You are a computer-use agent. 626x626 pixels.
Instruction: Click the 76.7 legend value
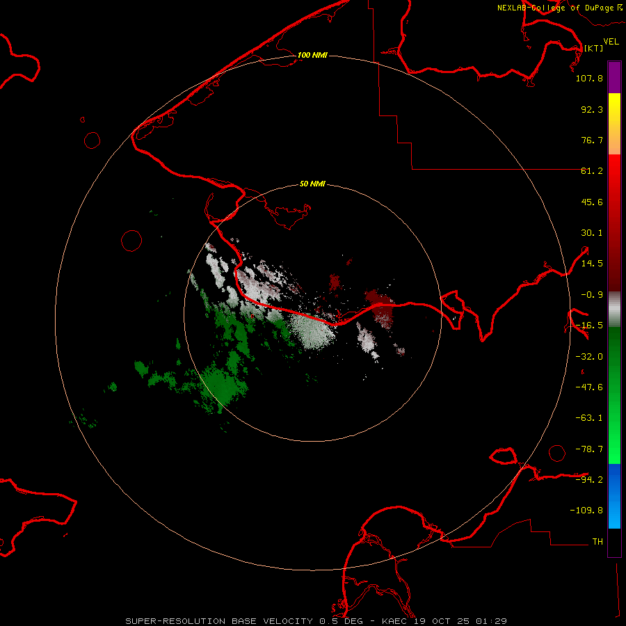[592, 140]
